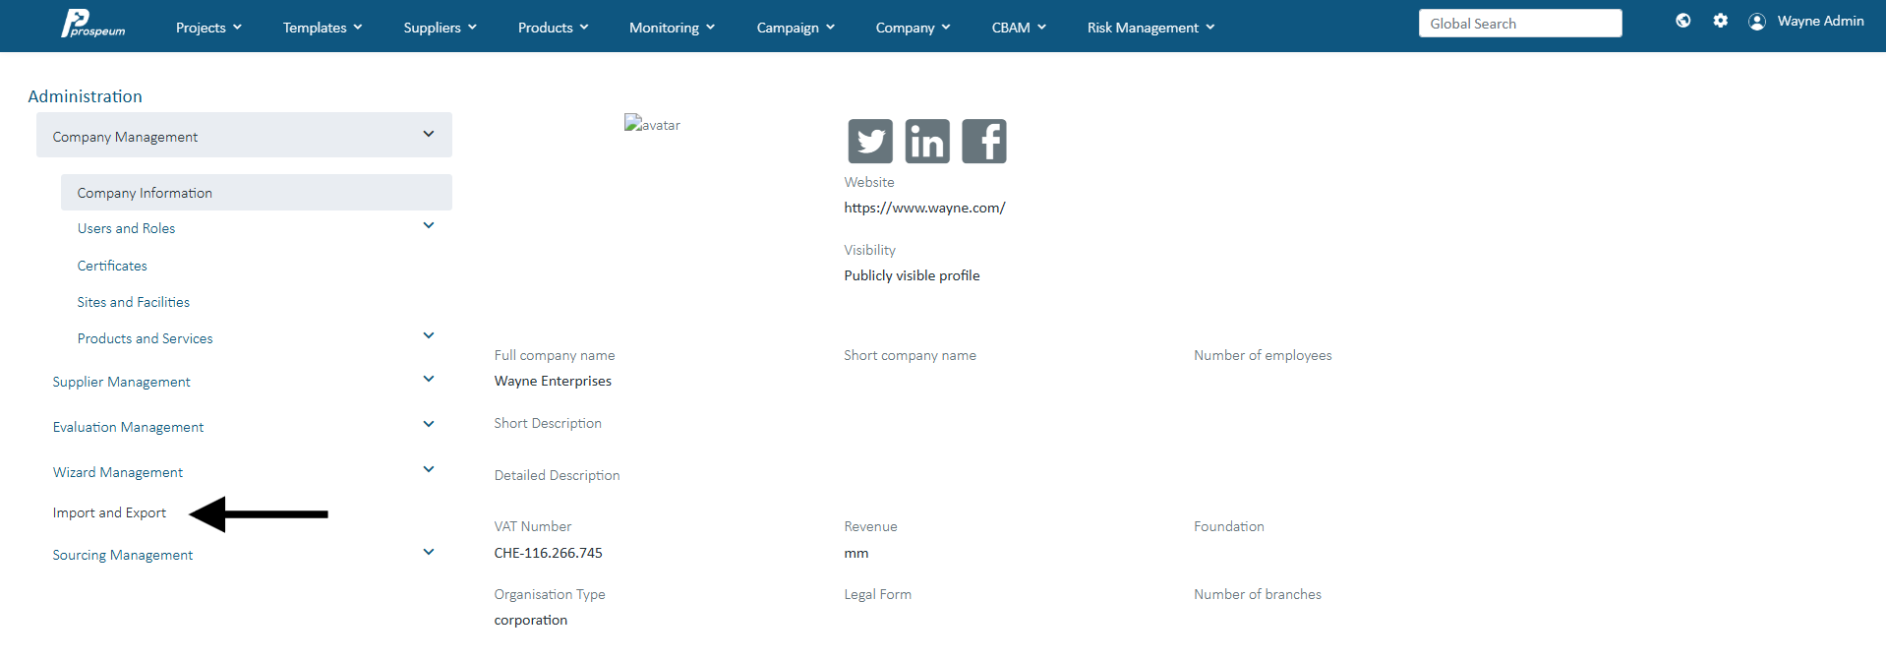Screen dimensions: 1886x661
Task: Click the Global Search field
Action: click(1520, 24)
